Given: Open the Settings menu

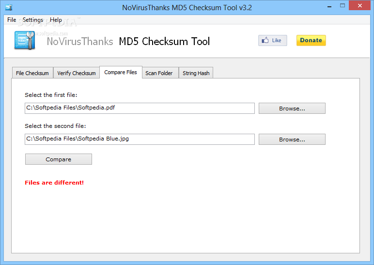Looking at the screenshot, I should click(x=33, y=20).
